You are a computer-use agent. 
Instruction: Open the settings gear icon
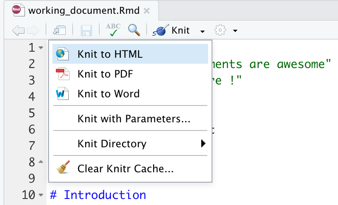(x=220, y=30)
